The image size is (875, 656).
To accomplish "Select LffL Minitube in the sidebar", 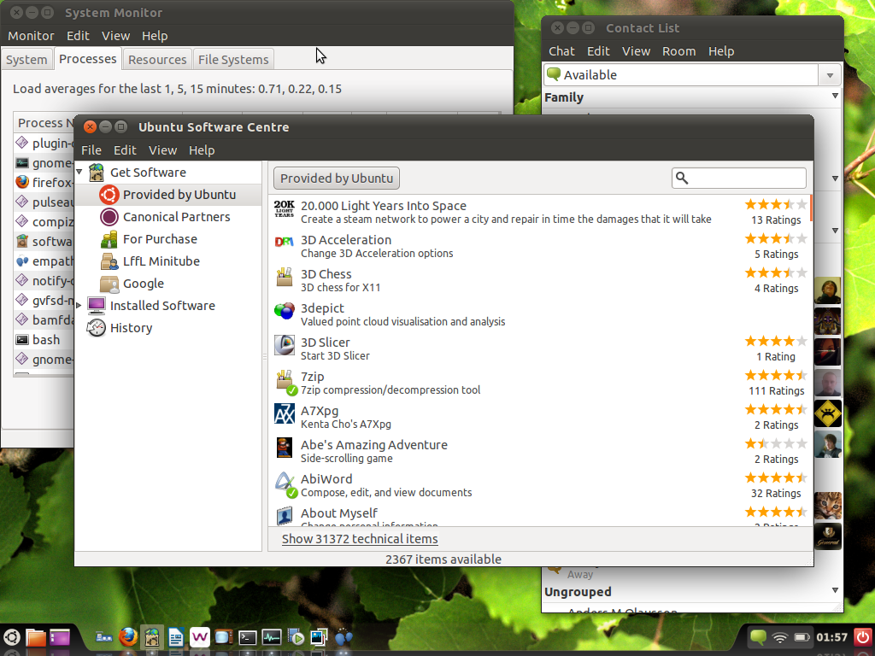I will tap(167, 261).
